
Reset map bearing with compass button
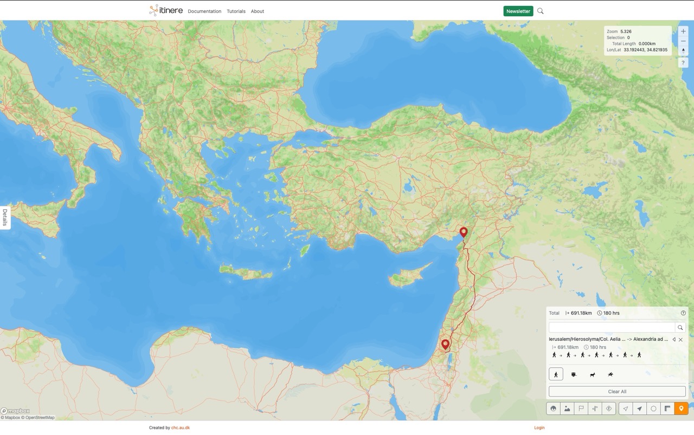(683, 50)
